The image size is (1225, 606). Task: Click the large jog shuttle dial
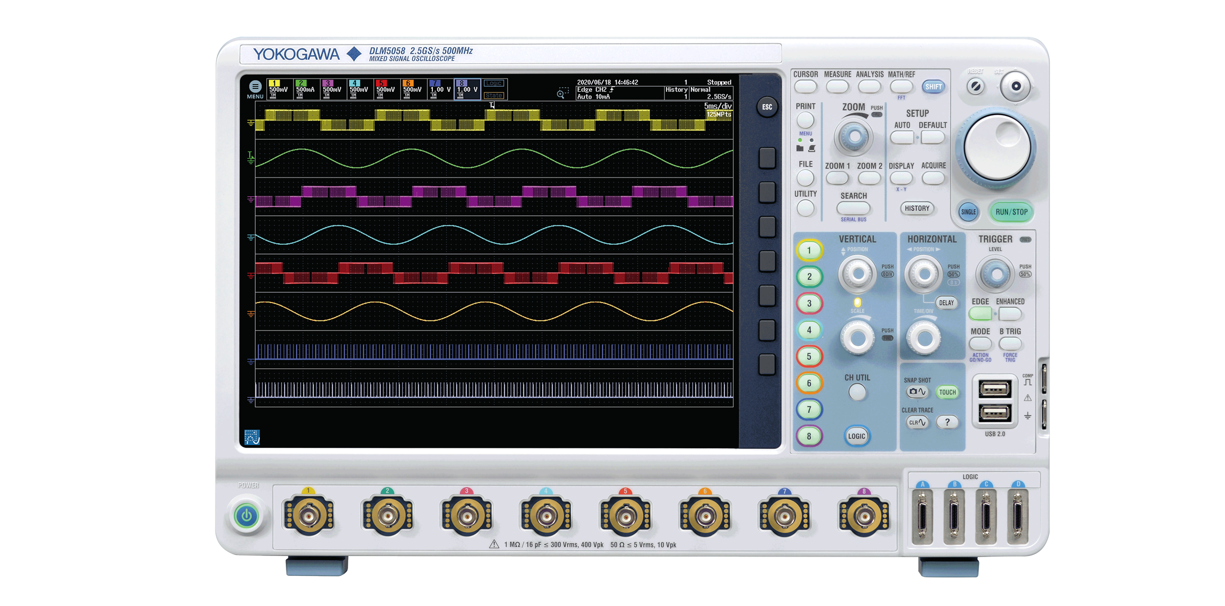pyautogui.click(x=996, y=148)
